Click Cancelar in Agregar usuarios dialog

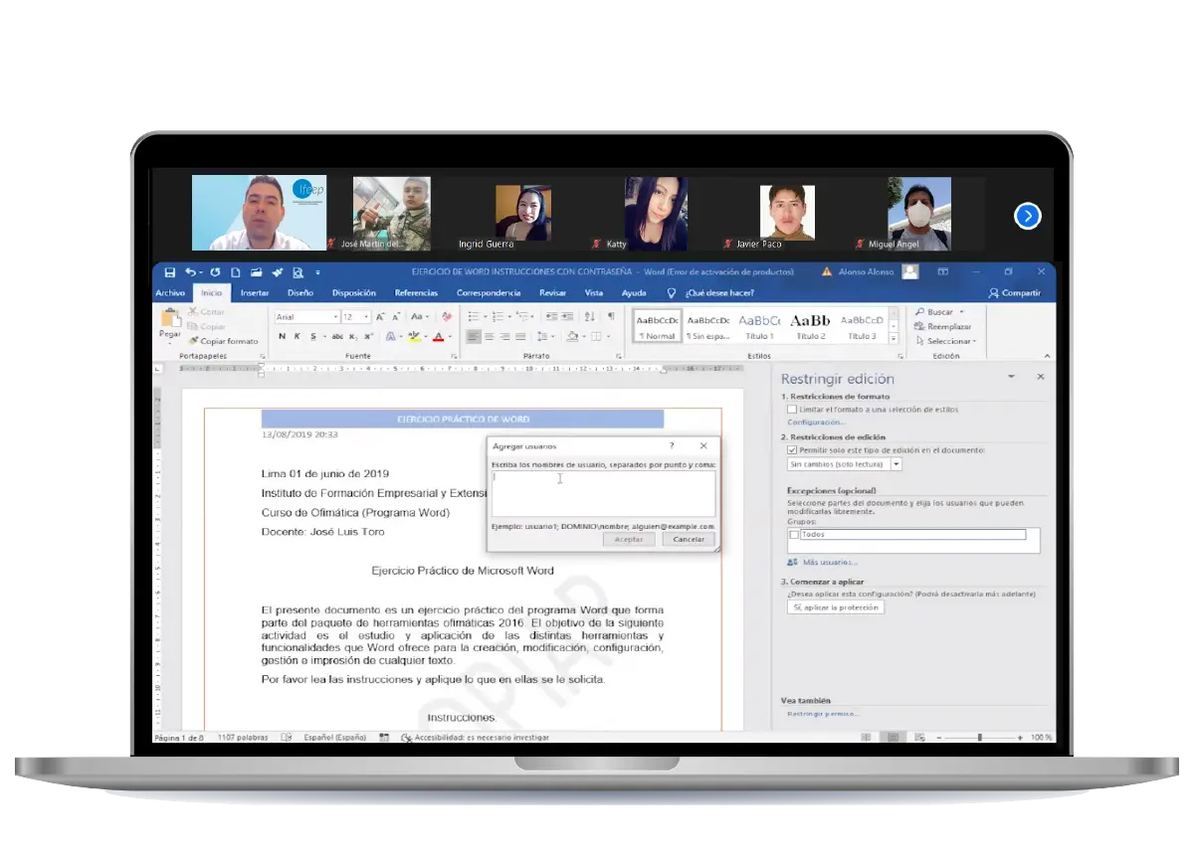point(689,539)
